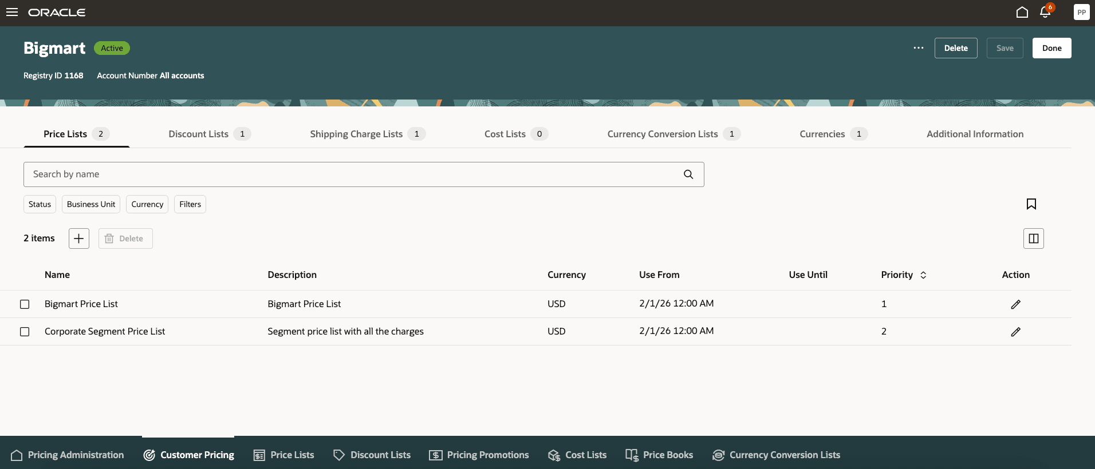Open the more actions ellipsis menu

tap(919, 48)
